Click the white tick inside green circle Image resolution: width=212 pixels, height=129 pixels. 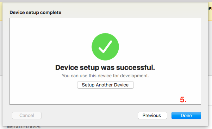pyautogui.click(x=105, y=47)
